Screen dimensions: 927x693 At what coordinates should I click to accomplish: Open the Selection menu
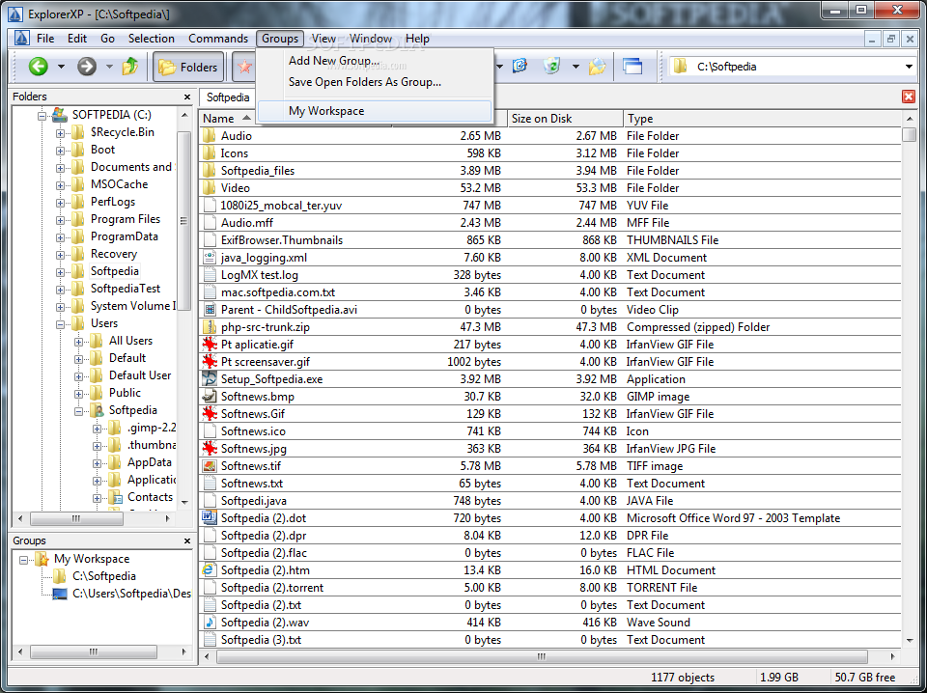(x=152, y=39)
